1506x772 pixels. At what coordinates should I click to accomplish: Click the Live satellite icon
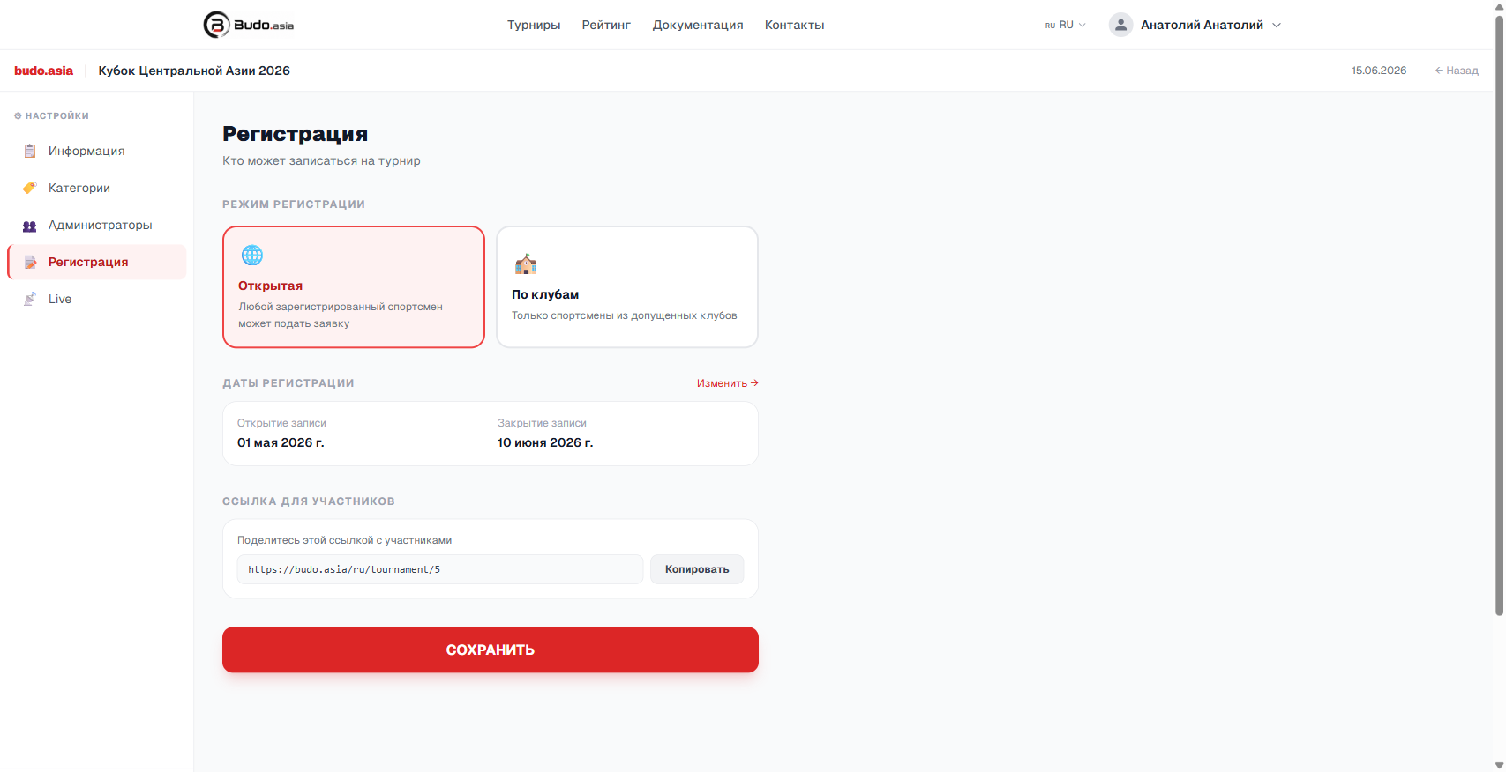point(30,299)
